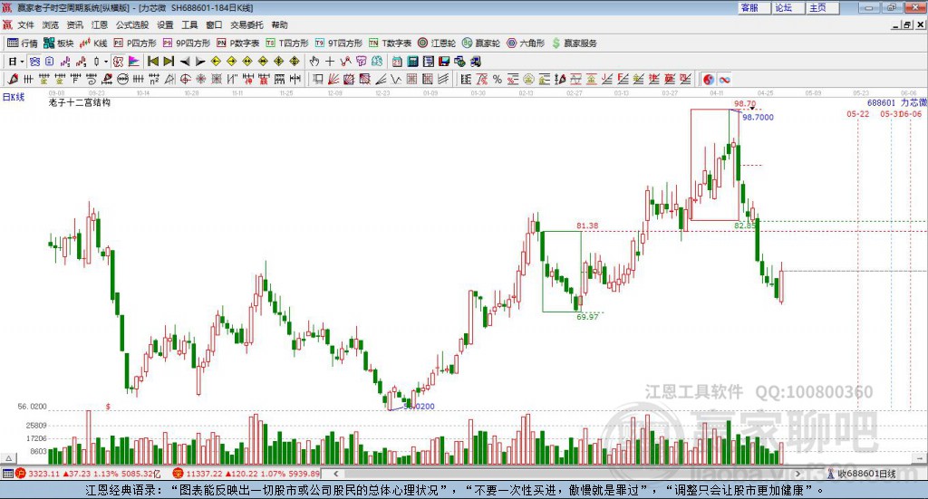Open the T四方形 time square
Image resolution: width=928 pixels, height=499 pixels.
point(287,43)
